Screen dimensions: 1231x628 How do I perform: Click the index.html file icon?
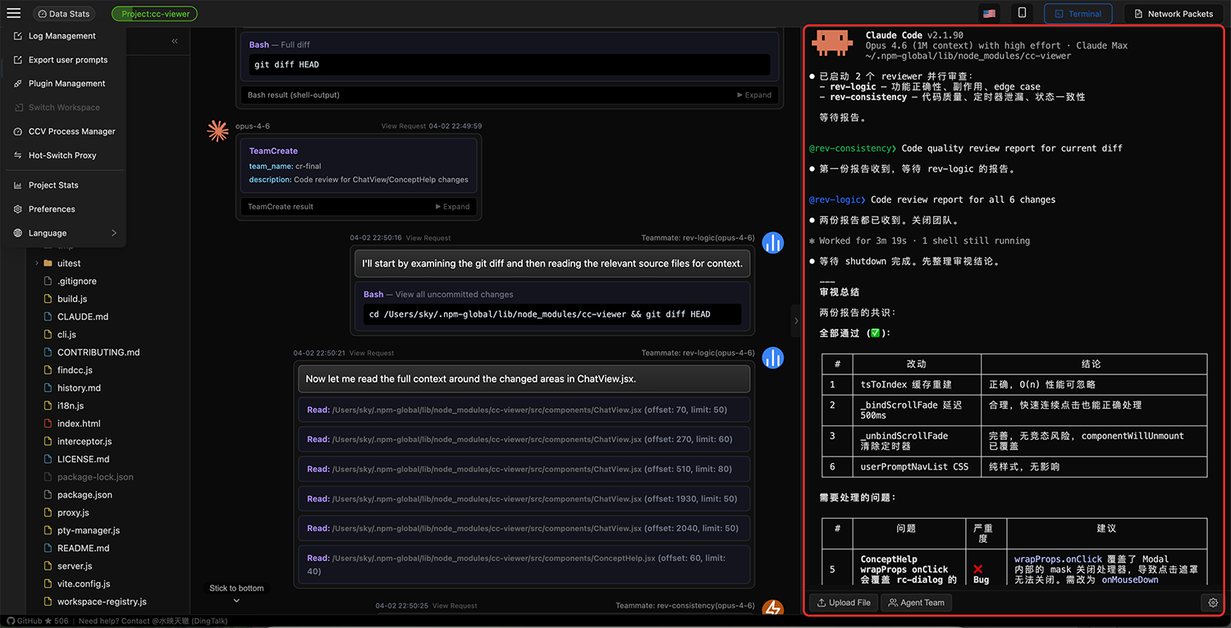click(x=48, y=424)
